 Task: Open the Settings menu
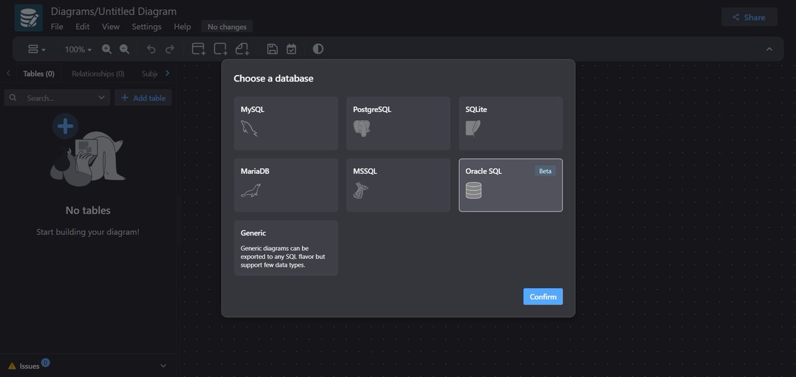pos(147,27)
